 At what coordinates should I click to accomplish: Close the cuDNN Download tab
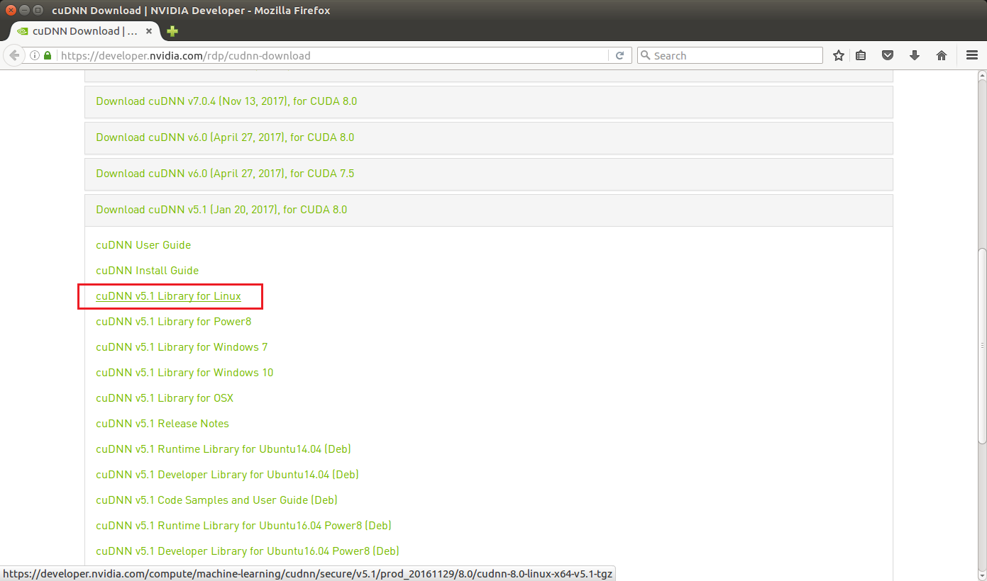tap(149, 31)
